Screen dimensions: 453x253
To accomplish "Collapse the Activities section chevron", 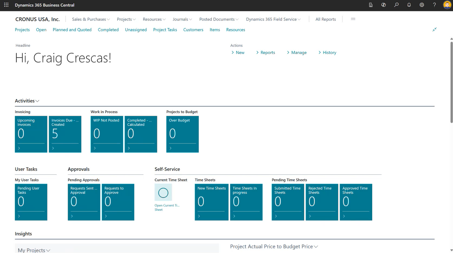I will pyautogui.click(x=37, y=101).
